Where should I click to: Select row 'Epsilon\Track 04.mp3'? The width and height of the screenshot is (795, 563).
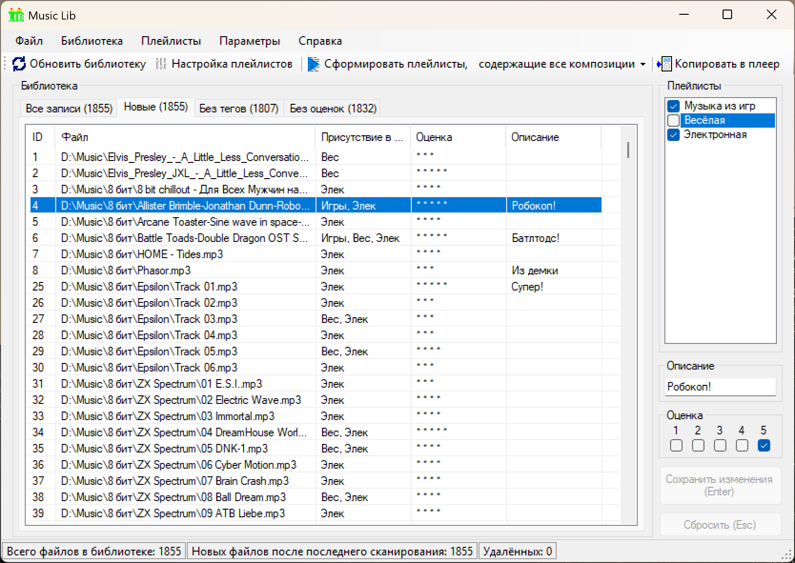[x=316, y=335]
